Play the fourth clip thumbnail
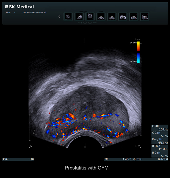Viewport: 170px width, 178px height. 101,17
